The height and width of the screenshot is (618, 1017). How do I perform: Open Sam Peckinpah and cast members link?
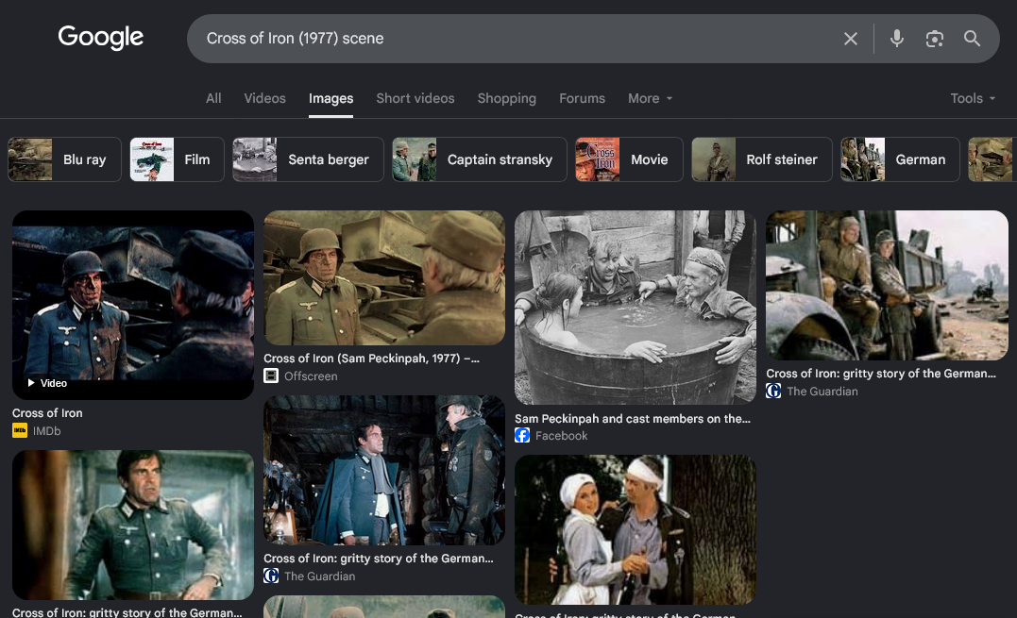(633, 419)
